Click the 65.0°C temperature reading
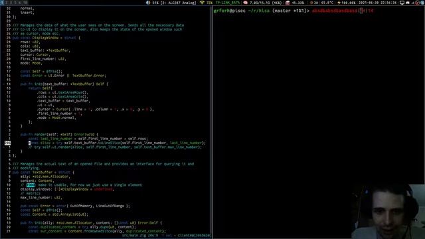 pos(327,3)
